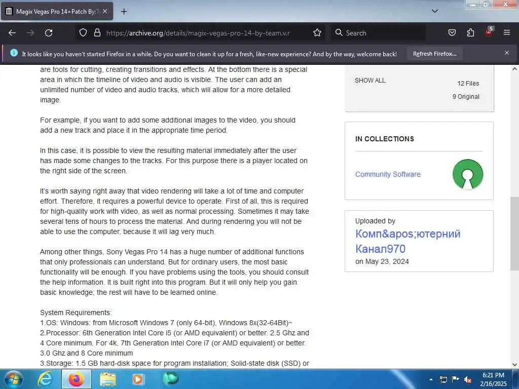The width and height of the screenshot is (519, 389).
Task: Expand the list all tabs dropdown
Action: tap(434, 11)
